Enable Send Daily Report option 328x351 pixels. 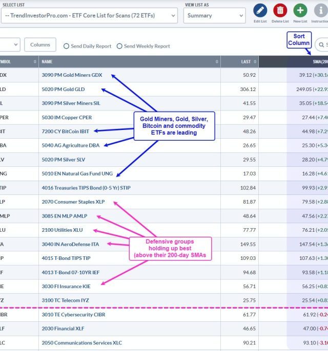66,46
